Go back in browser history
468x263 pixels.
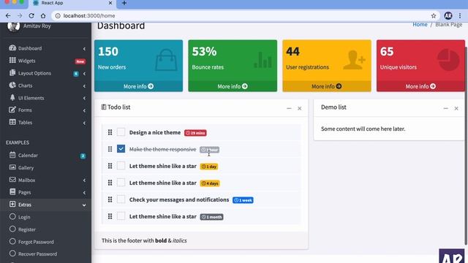pyautogui.click(x=8, y=16)
